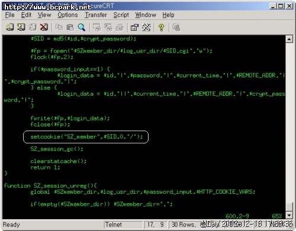Open the View menu
Image resolution: width=296 pixels, height=231 pixels.
tap(44, 15)
